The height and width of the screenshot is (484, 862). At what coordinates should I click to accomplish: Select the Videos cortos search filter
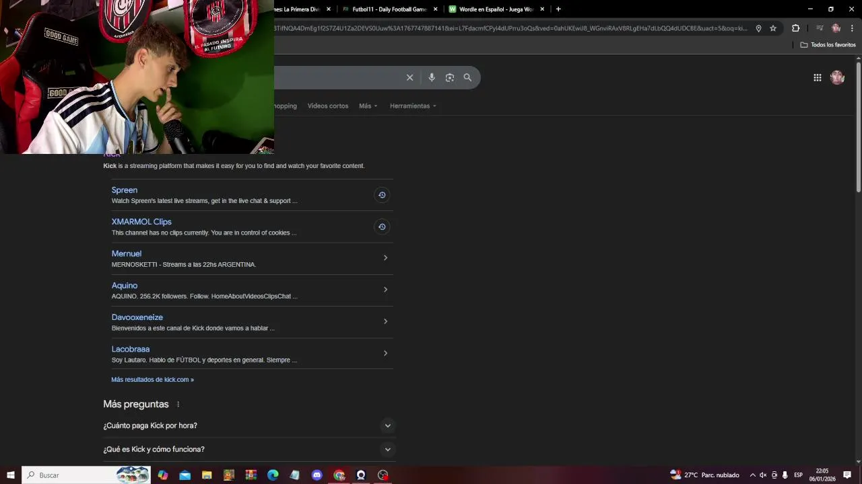pyautogui.click(x=328, y=106)
